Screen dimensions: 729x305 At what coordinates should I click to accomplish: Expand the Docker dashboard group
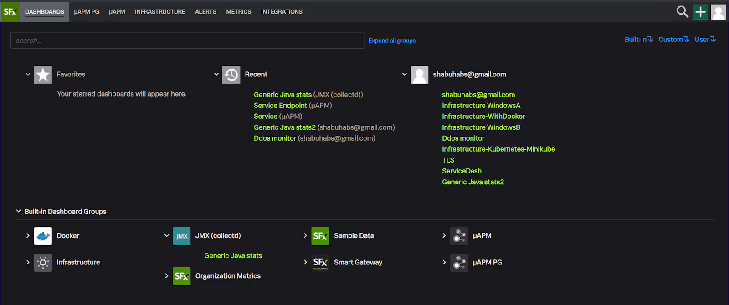coord(28,236)
